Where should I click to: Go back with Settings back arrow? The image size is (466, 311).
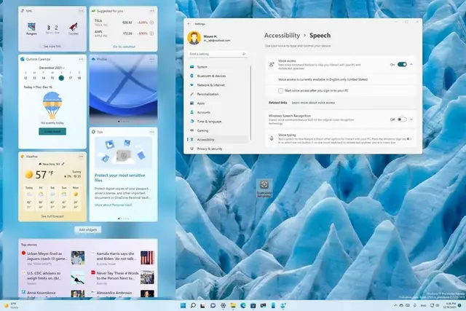pos(189,24)
